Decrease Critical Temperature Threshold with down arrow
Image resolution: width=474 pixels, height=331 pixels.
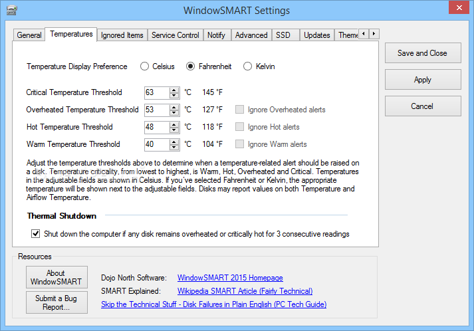click(x=174, y=96)
